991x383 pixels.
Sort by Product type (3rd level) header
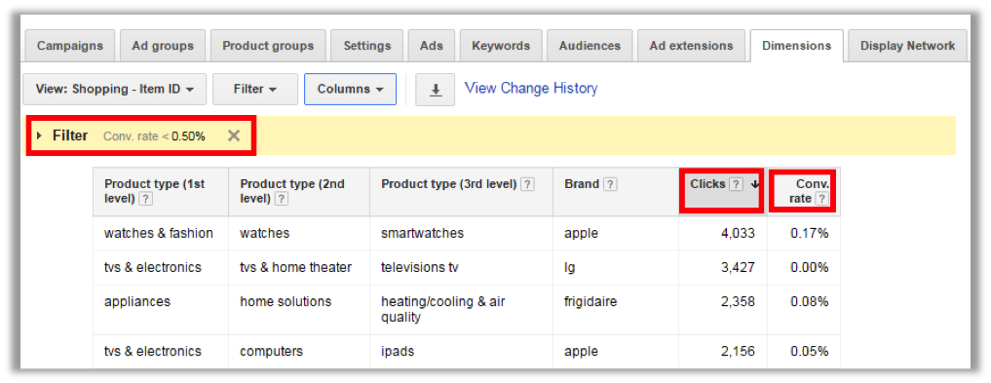click(x=450, y=184)
